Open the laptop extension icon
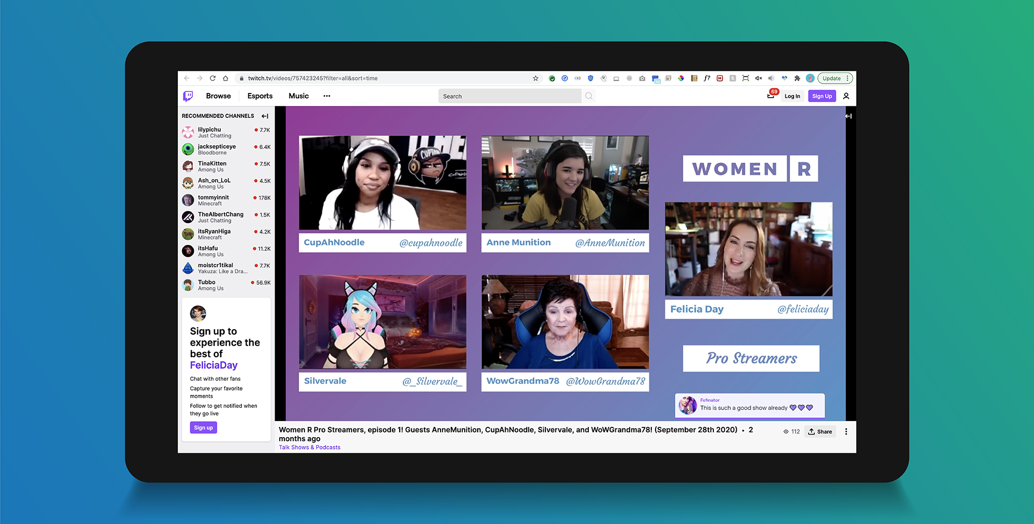 (x=616, y=79)
